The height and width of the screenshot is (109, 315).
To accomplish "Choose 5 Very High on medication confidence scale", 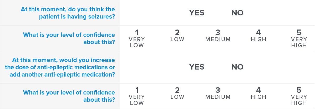I will [x=299, y=96].
